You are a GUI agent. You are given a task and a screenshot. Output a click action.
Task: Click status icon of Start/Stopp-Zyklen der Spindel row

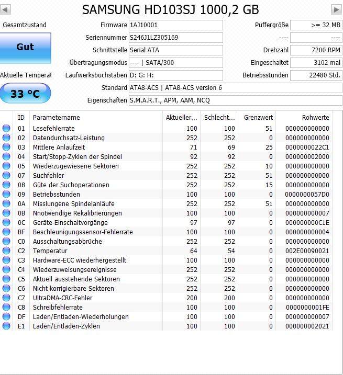click(6, 157)
